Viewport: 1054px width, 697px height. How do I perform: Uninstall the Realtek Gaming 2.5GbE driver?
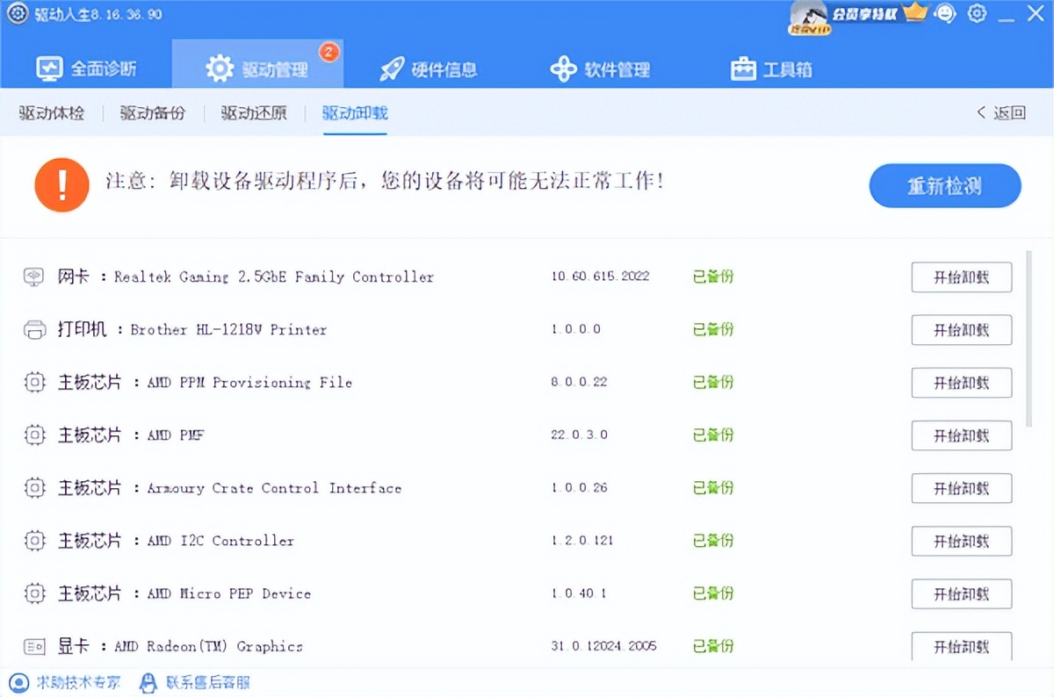coord(961,277)
